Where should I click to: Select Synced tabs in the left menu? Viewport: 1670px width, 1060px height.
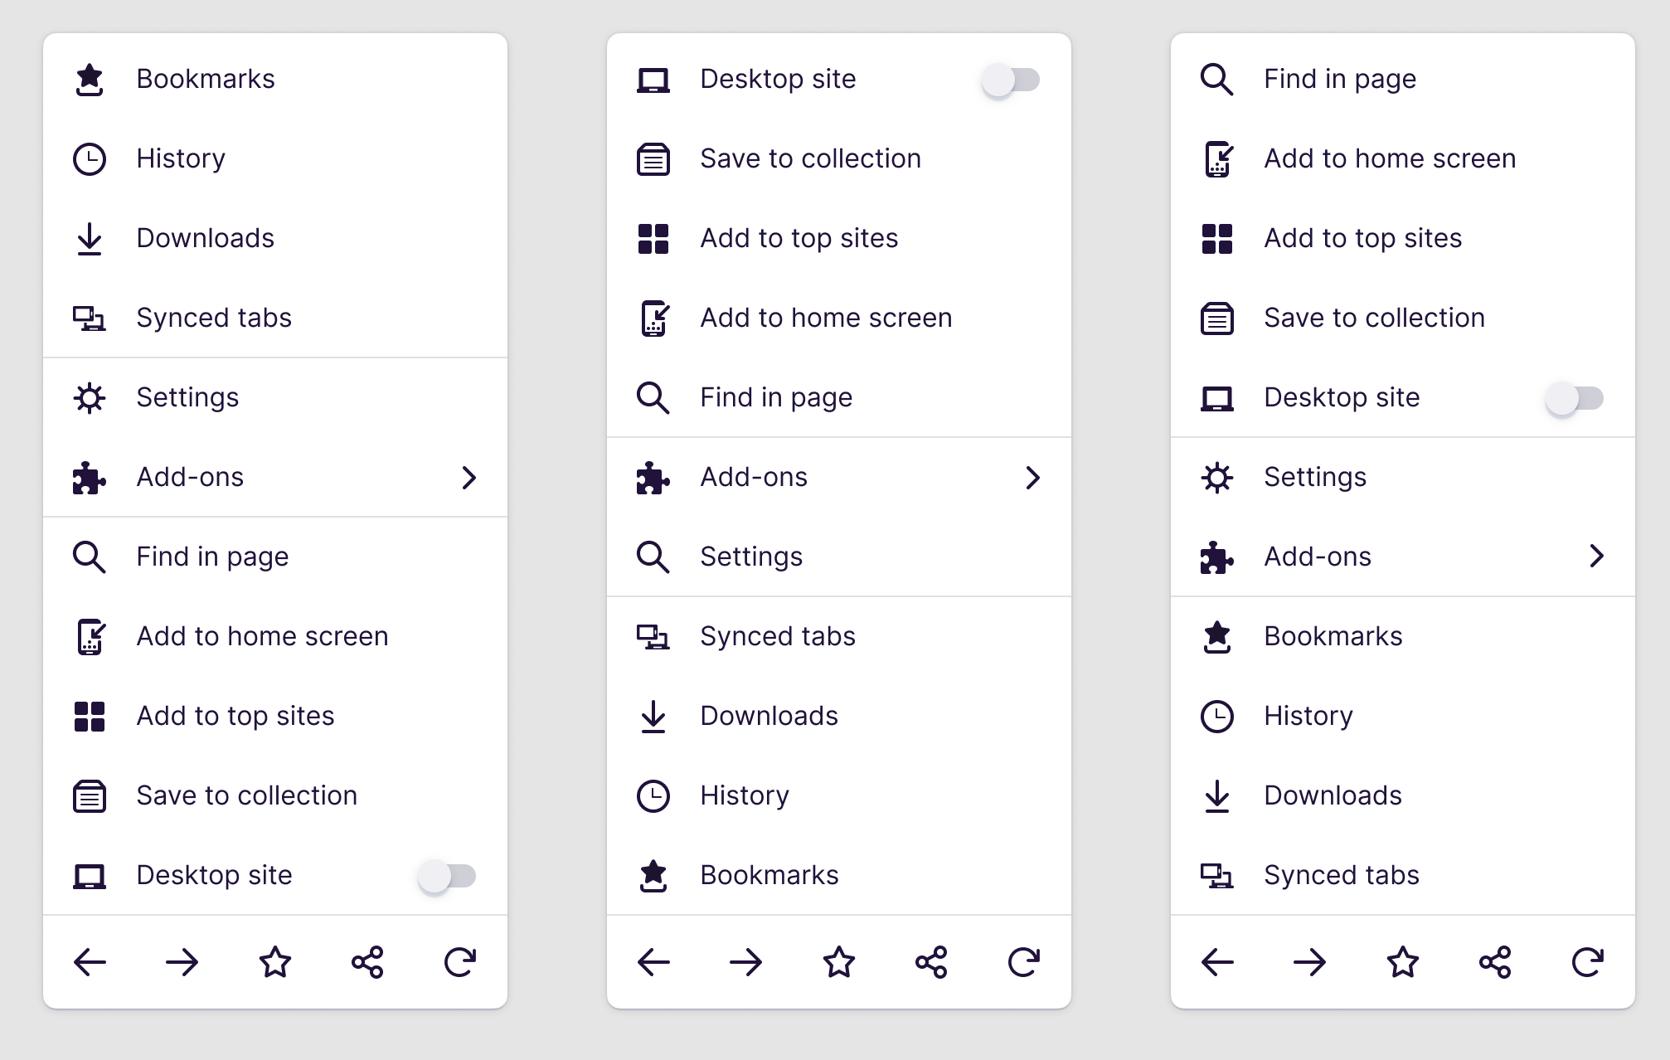point(214,318)
